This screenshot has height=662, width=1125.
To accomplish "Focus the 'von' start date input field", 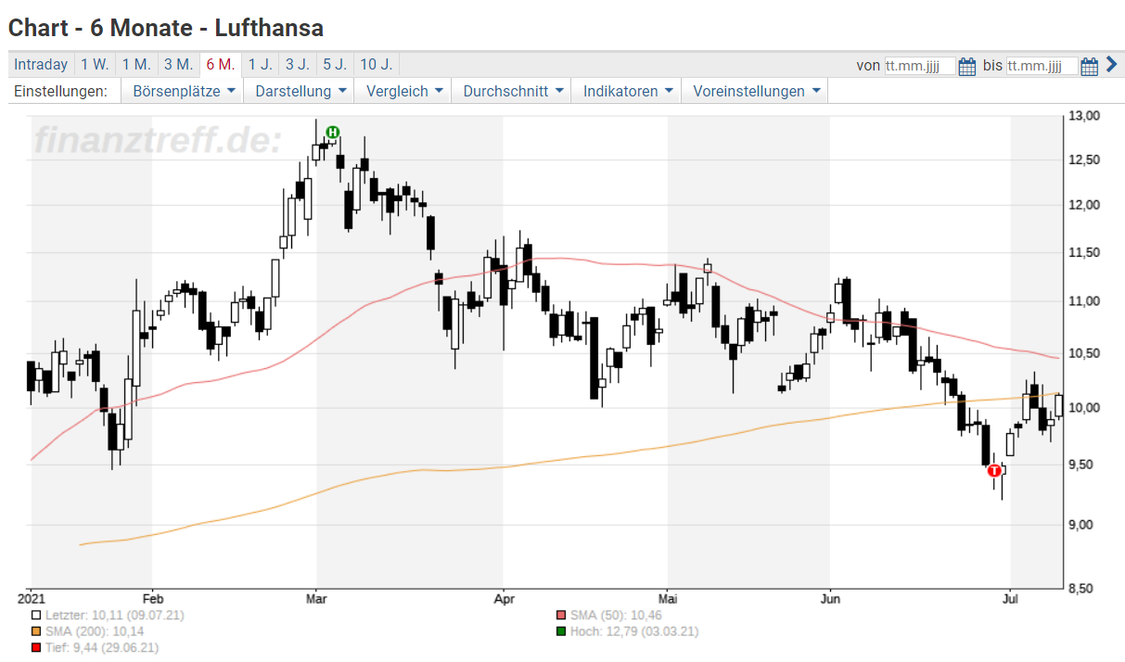I will point(919,66).
